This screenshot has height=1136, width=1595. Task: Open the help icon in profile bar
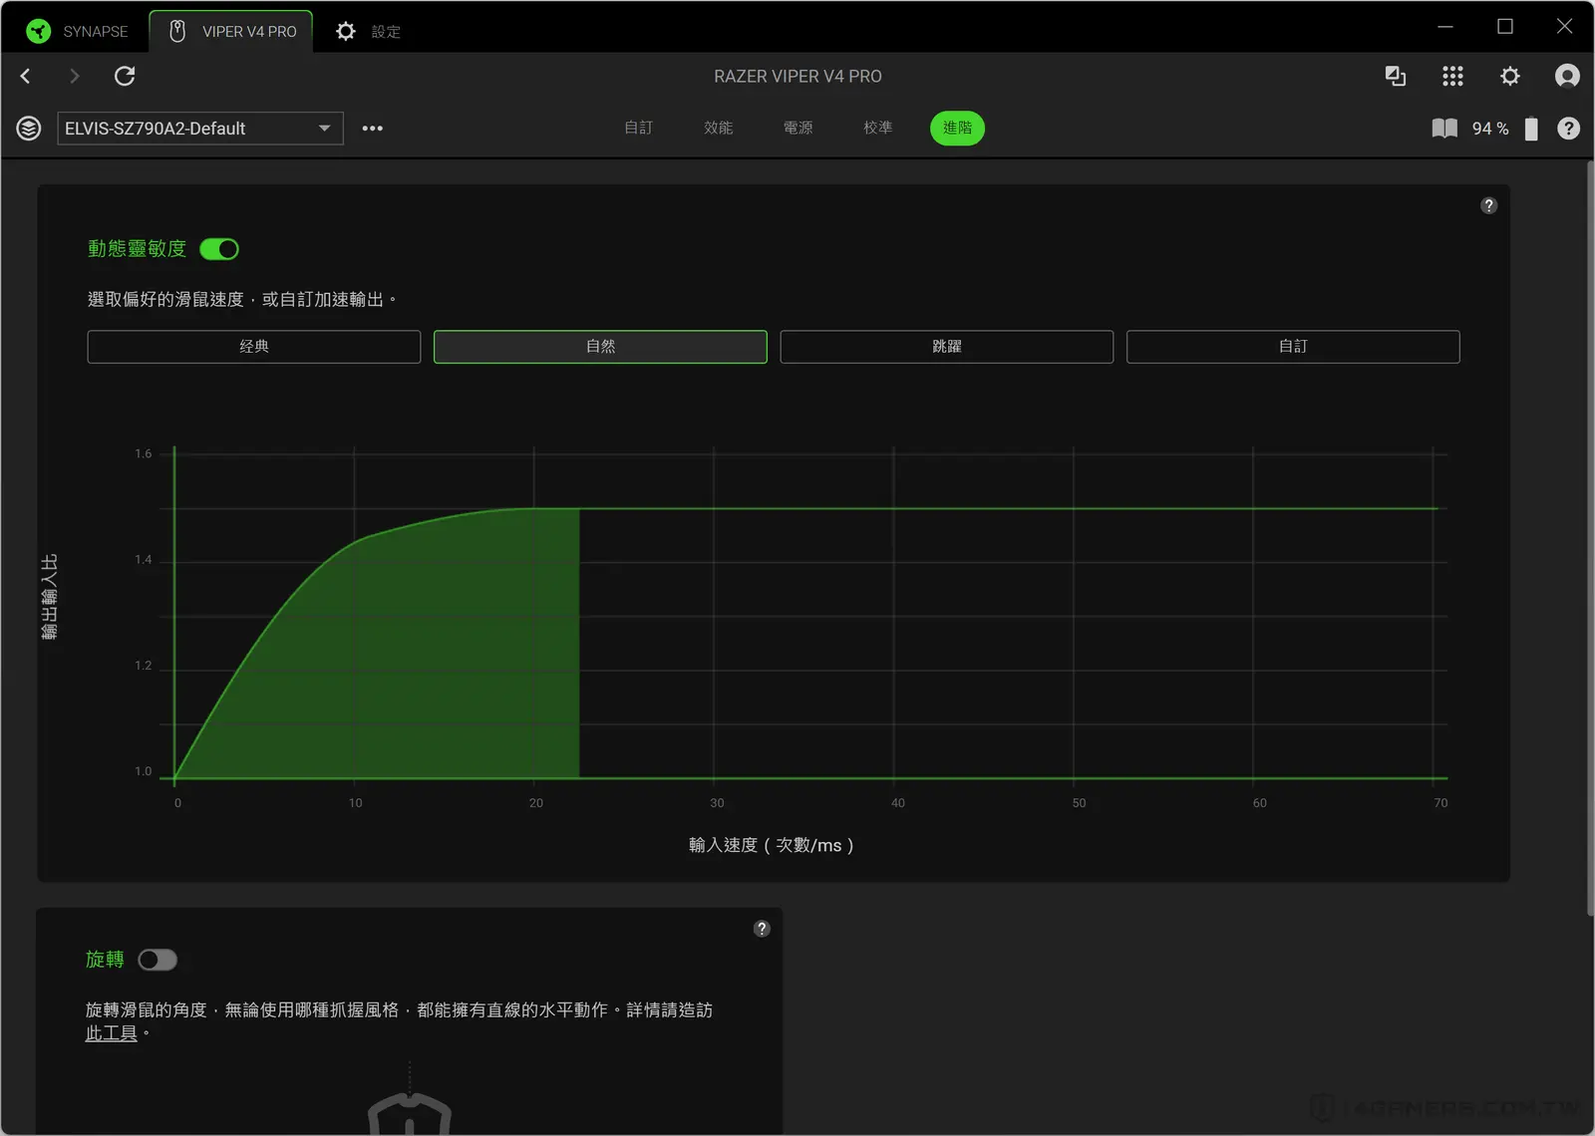(1568, 129)
